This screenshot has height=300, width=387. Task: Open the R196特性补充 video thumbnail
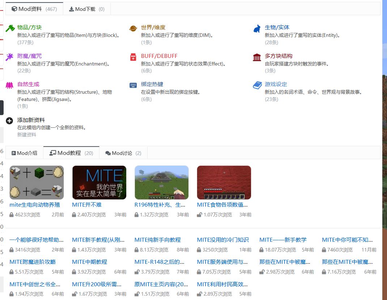161,182
